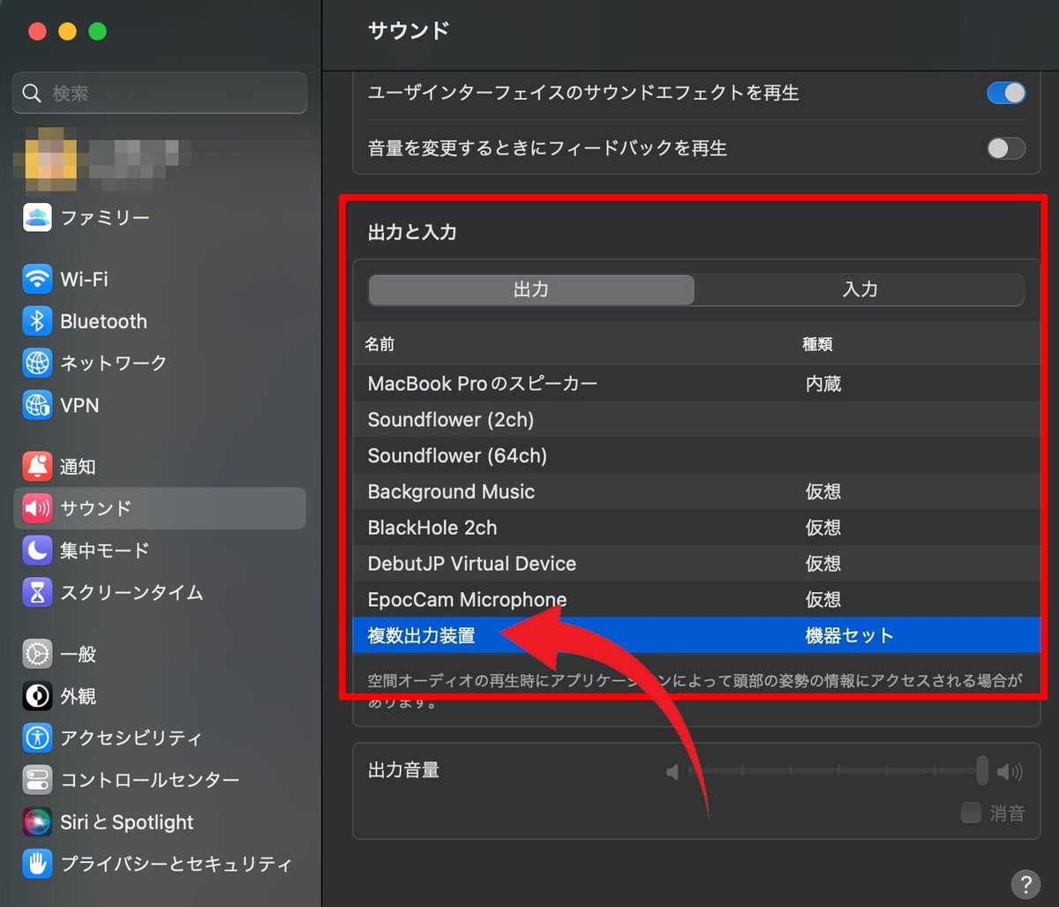Select BlackHole 2ch output device
The image size is (1059, 907).
tap(696, 528)
